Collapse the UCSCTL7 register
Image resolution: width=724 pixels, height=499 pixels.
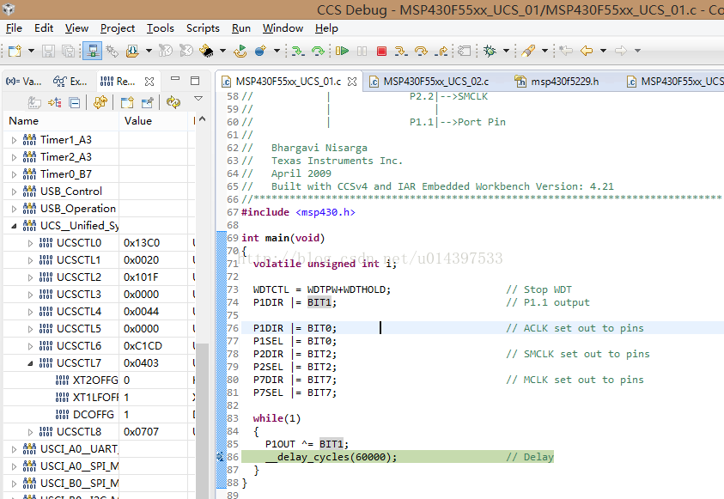(31, 363)
